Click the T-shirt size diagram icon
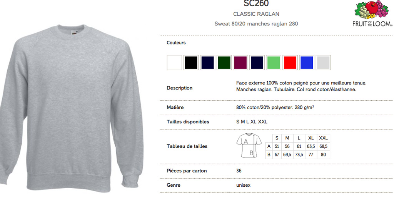Viewport: 394px width, 199px height. [249, 146]
